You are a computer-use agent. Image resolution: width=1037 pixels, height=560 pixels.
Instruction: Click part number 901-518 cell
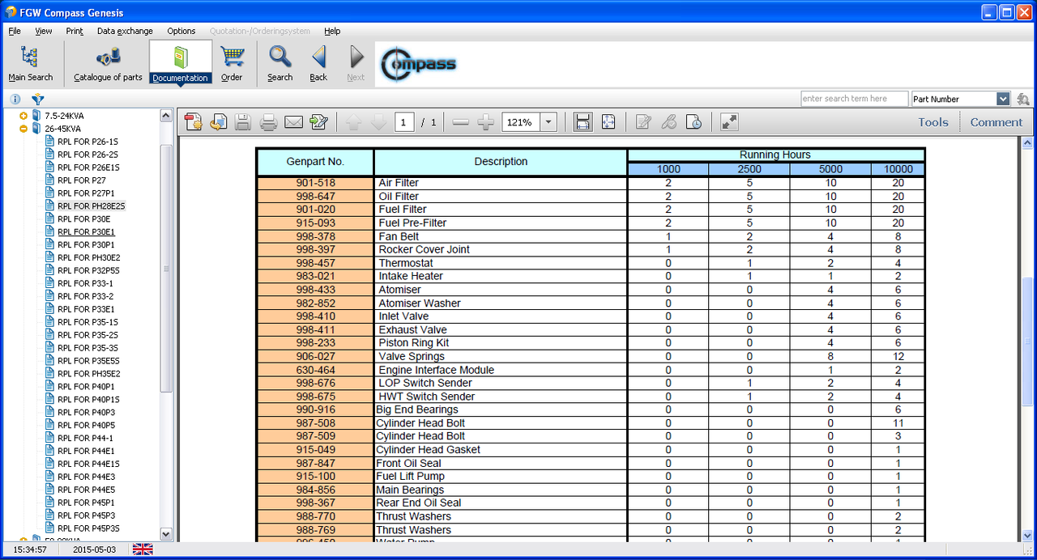point(315,183)
